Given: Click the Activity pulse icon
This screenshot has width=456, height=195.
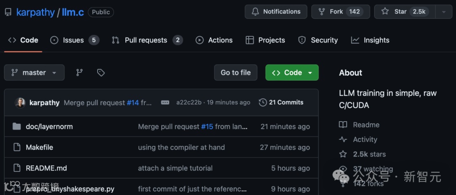Looking at the screenshot, I should click(x=343, y=140).
